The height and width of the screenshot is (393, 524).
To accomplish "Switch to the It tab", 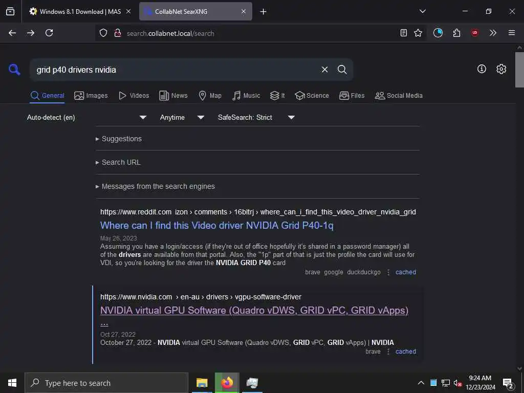I will tap(277, 96).
